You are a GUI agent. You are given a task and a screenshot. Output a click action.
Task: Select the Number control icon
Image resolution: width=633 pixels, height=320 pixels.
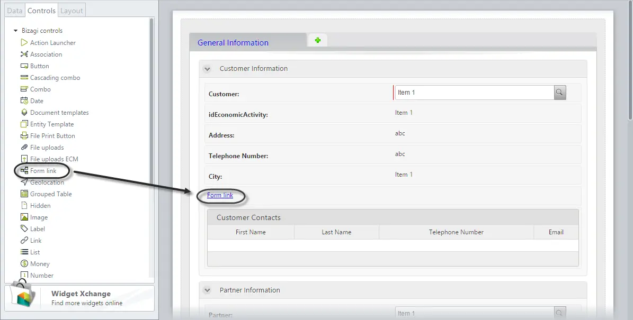24,275
